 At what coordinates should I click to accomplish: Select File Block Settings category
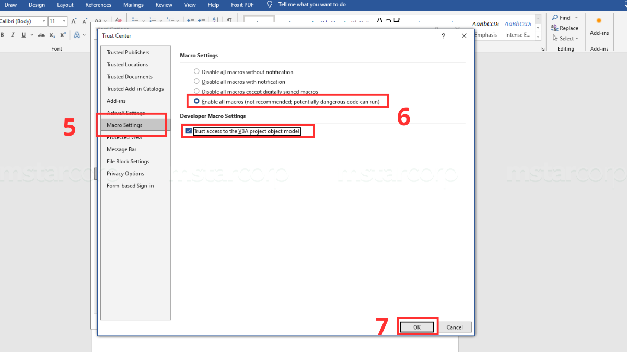[135, 161]
